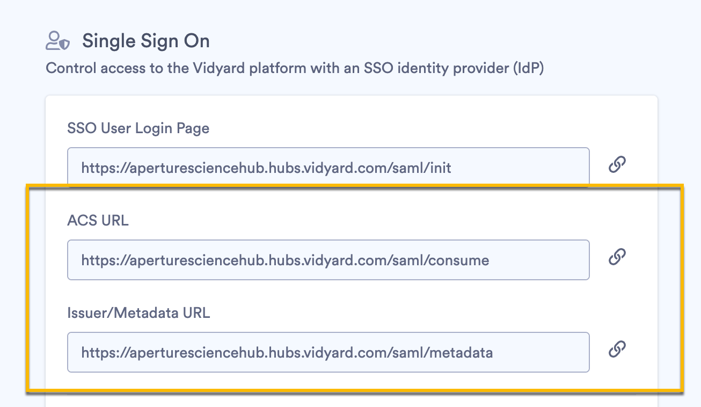The image size is (701, 407).
Task: Click the copy link icon beside SSO User Login Page
Action: tap(617, 164)
